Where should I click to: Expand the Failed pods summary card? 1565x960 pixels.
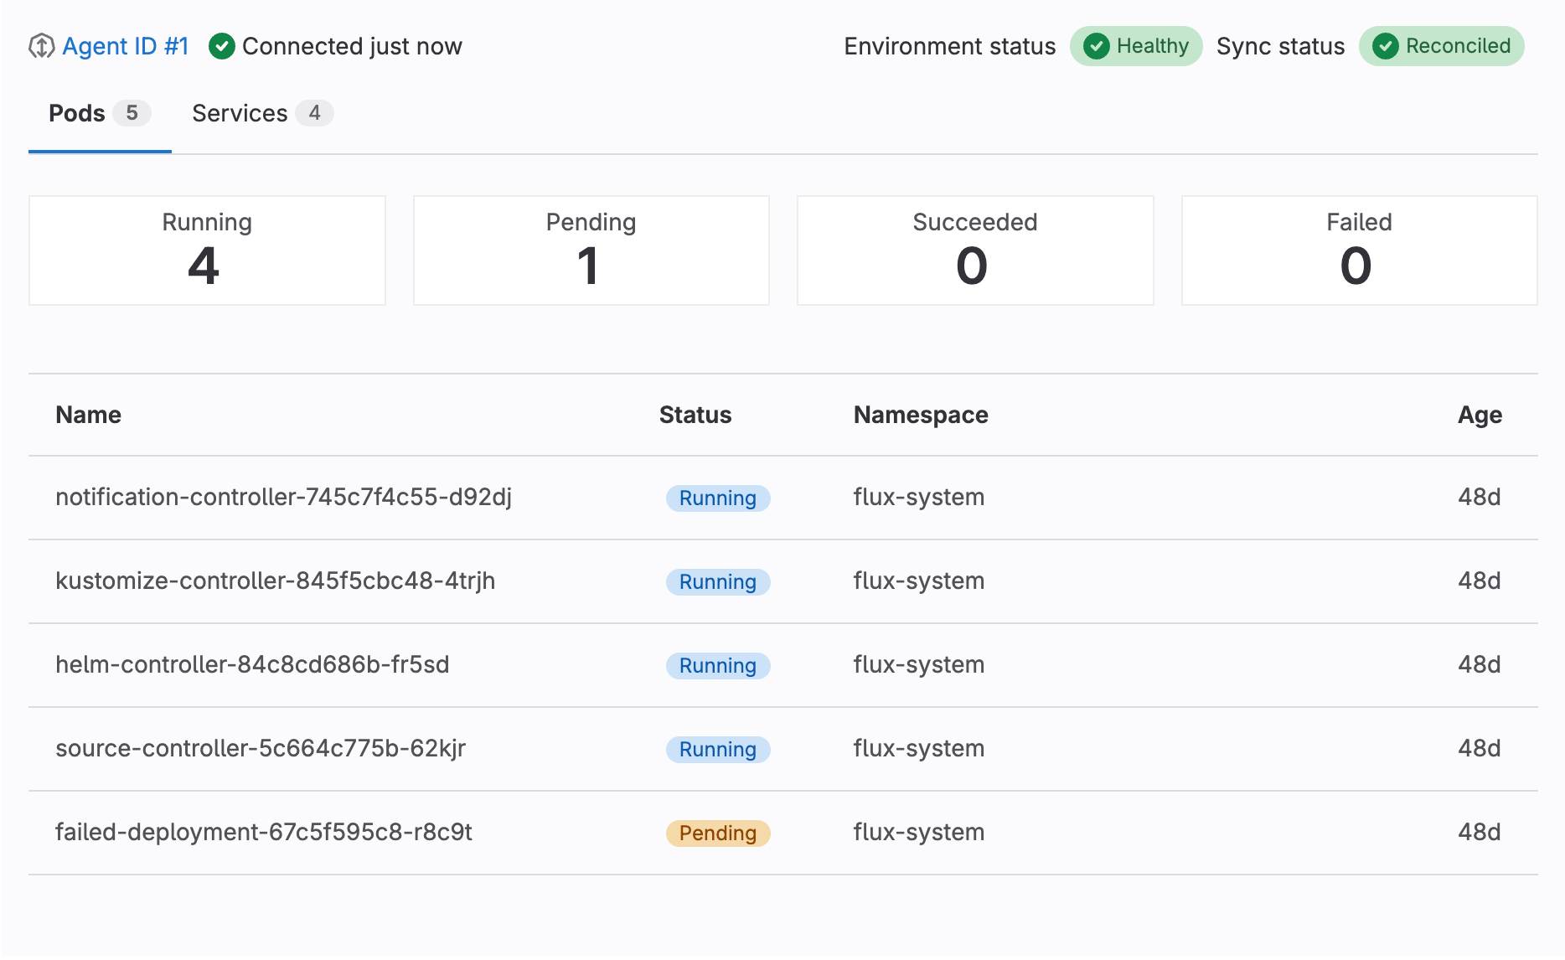click(1358, 250)
